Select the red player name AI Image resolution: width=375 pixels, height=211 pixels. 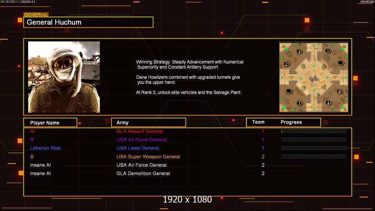pyautogui.click(x=32, y=131)
